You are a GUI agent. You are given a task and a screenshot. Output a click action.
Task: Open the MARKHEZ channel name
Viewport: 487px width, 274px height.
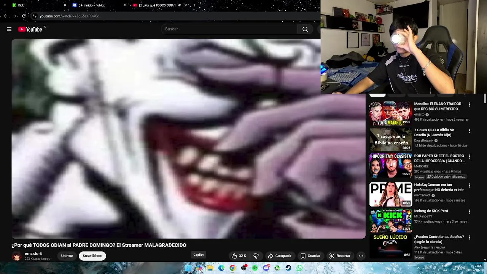click(421, 166)
